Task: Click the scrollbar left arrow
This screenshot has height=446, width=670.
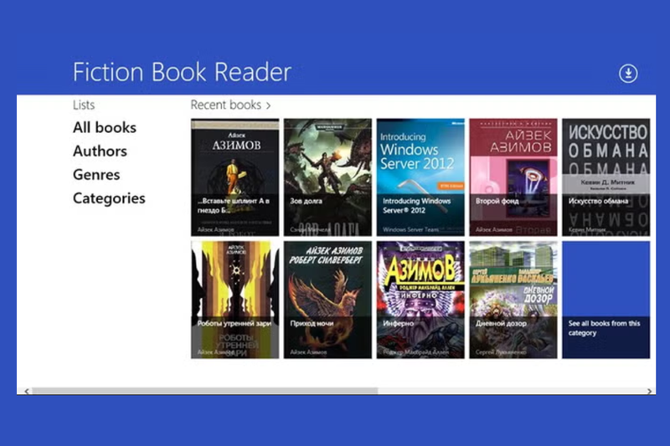Action: pyautogui.click(x=27, y=391)
